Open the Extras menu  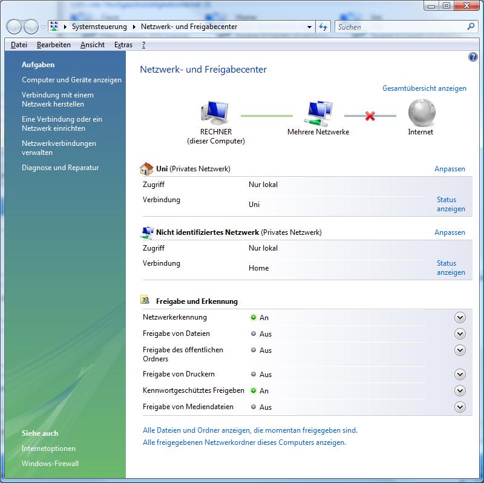tap(123, 45)
